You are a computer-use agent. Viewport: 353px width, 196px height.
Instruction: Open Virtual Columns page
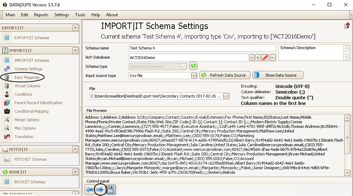(x=28, y=86)
